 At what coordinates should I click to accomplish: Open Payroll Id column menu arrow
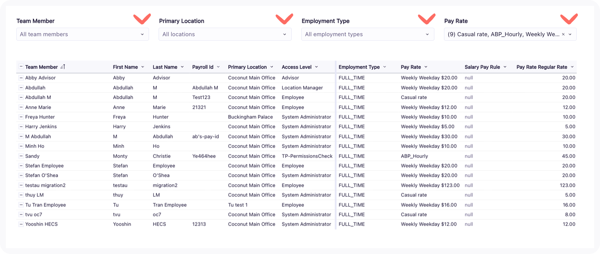tap(218, 67)
